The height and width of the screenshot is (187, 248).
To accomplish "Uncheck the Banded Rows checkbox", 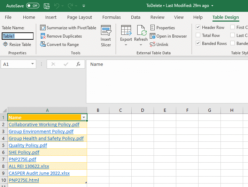I will click(x=198, y=44).
